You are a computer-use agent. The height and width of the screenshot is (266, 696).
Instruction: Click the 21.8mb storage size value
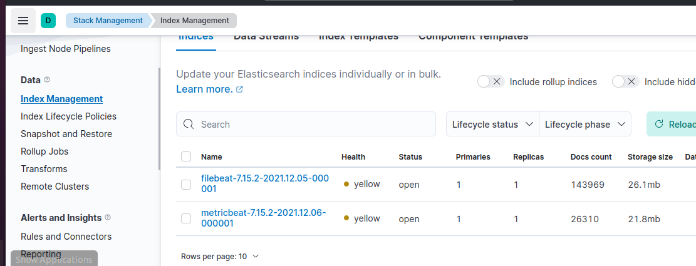pyautogui.click(x=644, y=219)
